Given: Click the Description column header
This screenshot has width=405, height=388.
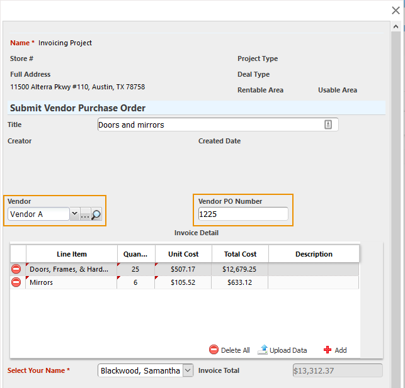Looking at the screenshot, I should [314, 254].
